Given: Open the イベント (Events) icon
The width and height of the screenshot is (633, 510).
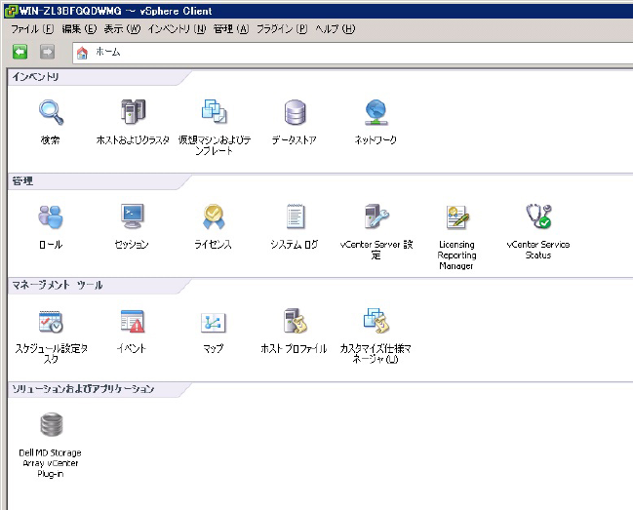Looking at the screenshot, I should [x=133, y=321].
